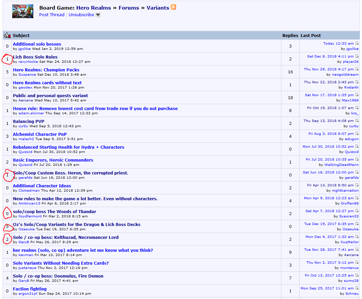This screenshot has height=299, width=362.
Task: Open last post icon for Faction fighting thread
Action: [x=357, y=288]
